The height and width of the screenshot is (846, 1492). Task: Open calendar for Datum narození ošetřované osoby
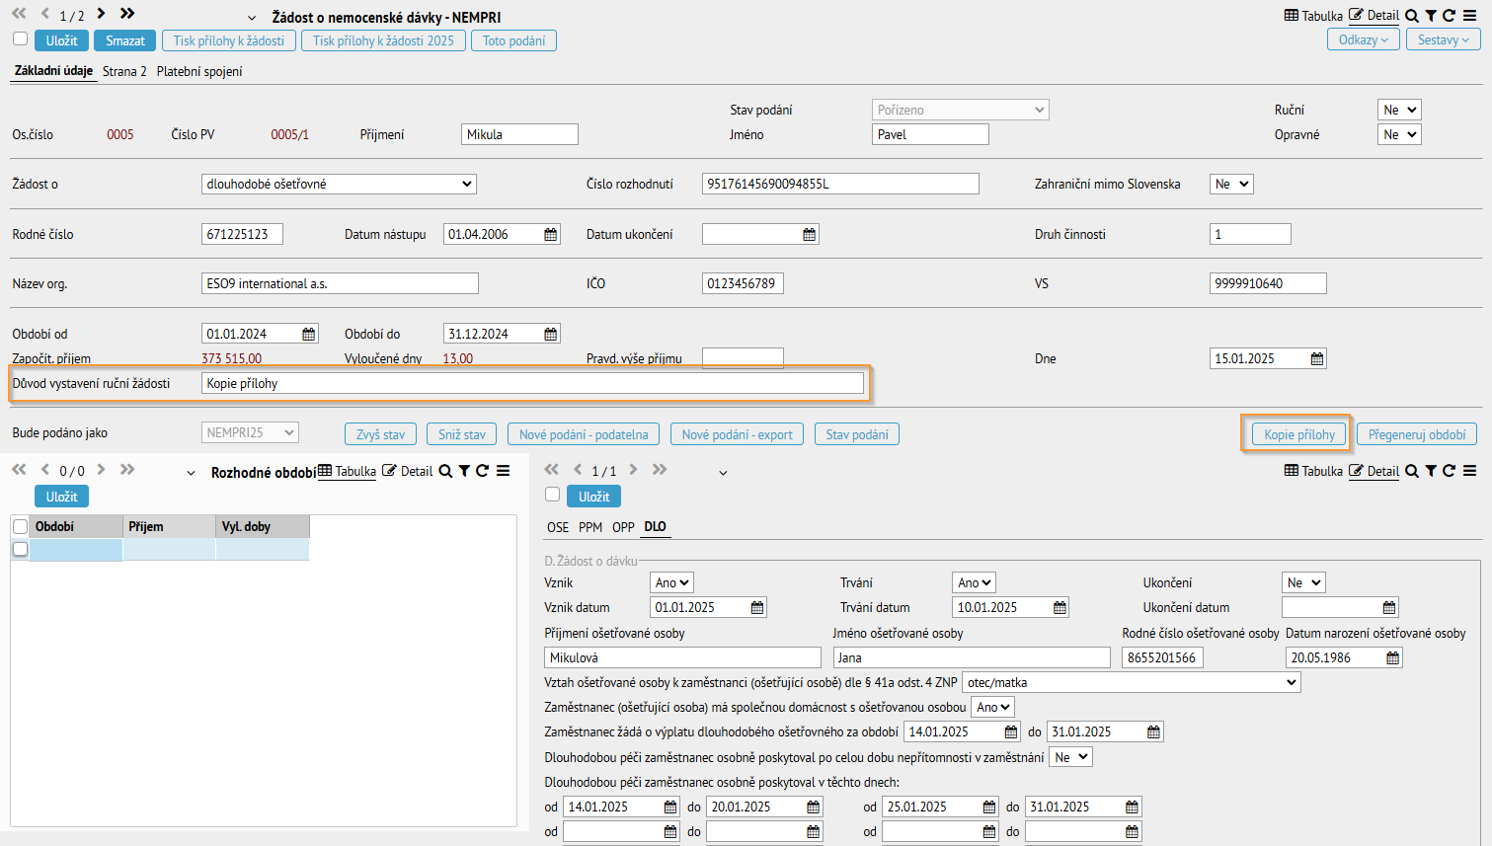1392,658
